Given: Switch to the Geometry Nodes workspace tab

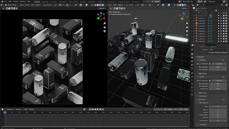Looking at the screenshot, I should (124, 2).
